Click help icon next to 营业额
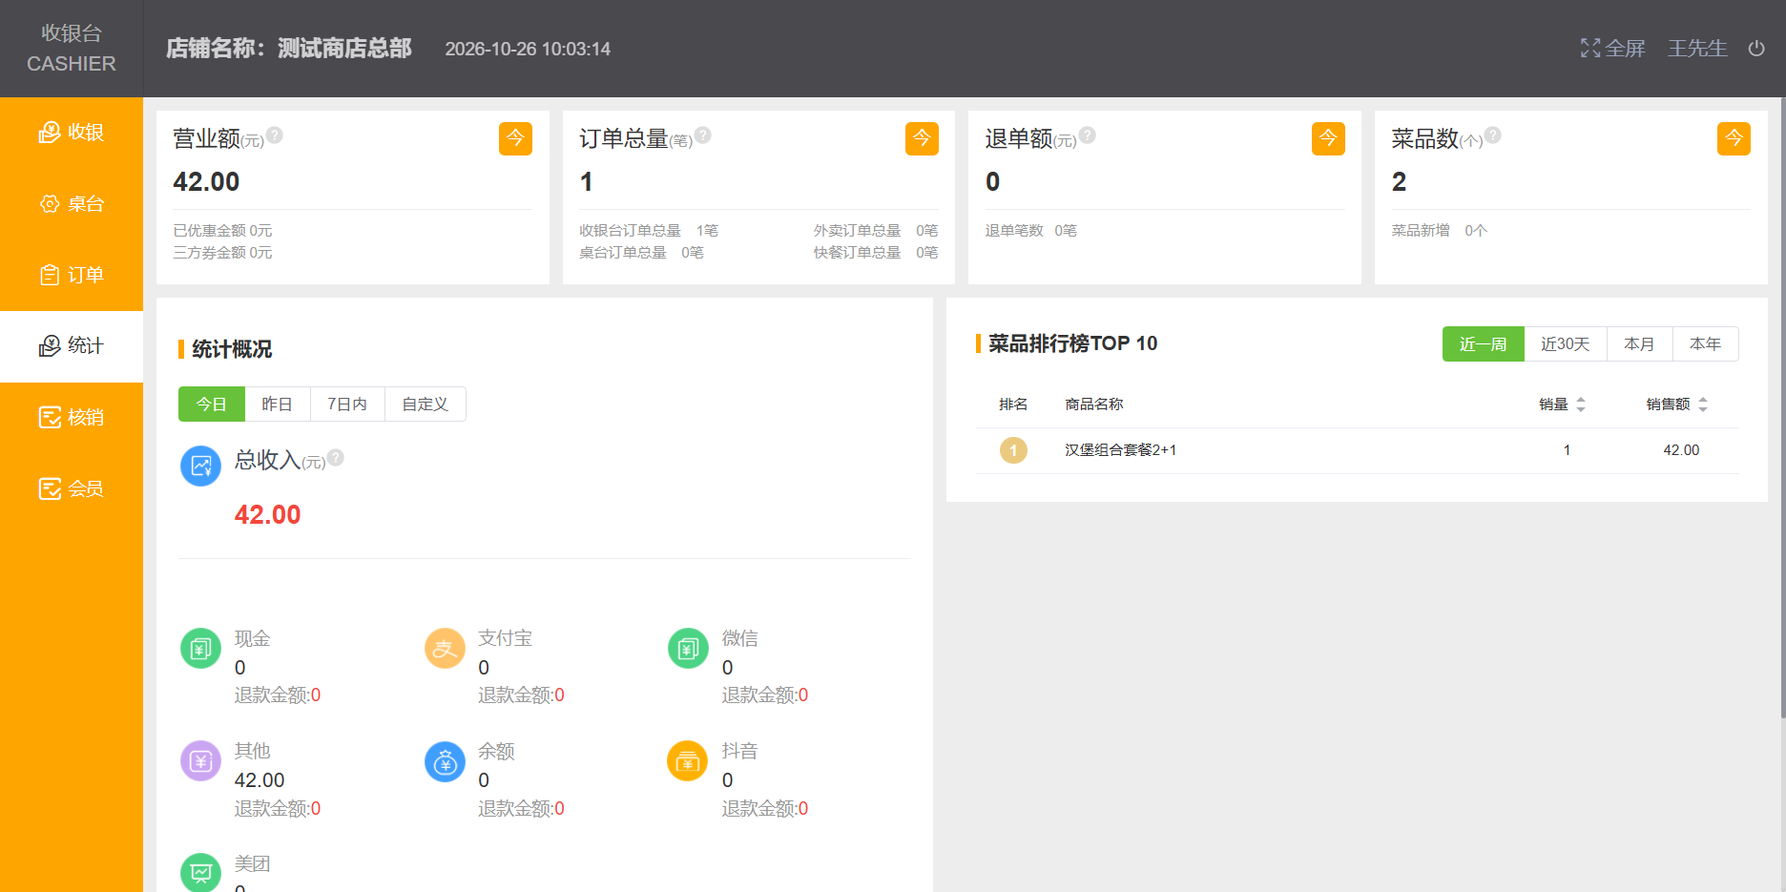The image size is (1786, 892). [275, 135]
